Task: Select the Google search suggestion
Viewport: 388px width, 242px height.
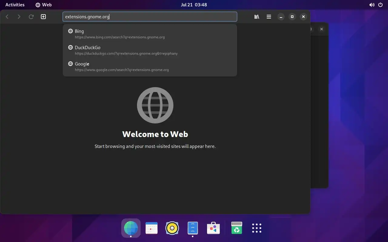Action: point(150,67)
